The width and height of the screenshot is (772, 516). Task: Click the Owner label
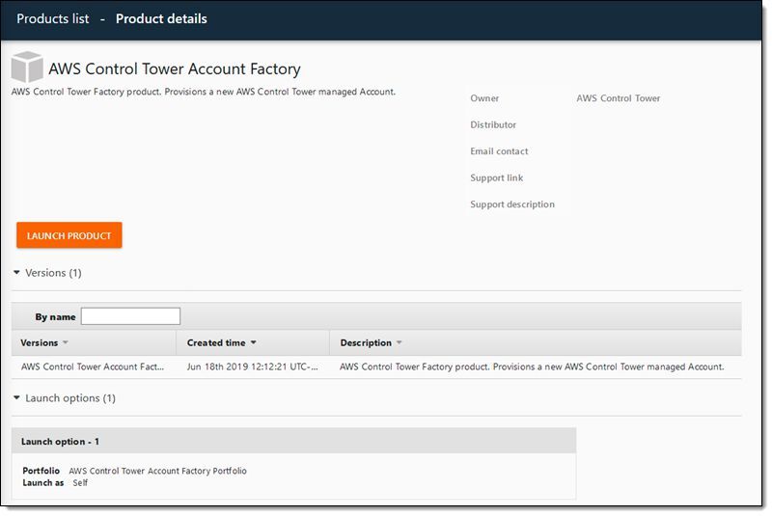click(x=484, y=98)
